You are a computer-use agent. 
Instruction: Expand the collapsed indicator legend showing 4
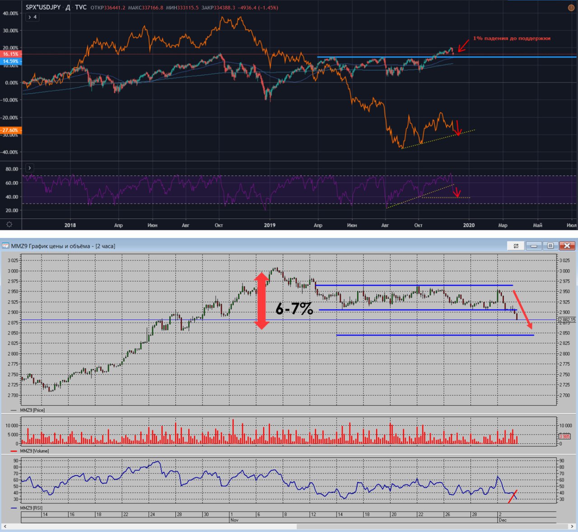tap(33, 17)
